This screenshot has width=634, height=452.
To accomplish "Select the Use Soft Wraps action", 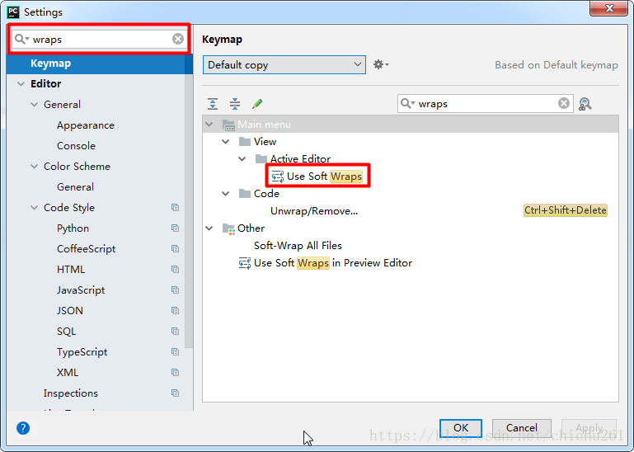I will click(318, 177).
